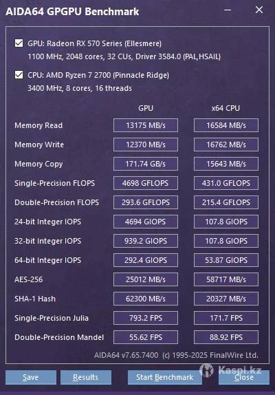Click GPU 24-bit Integer IOPS result box
This screenshot has width=275, height=395.
pos(146,222)
